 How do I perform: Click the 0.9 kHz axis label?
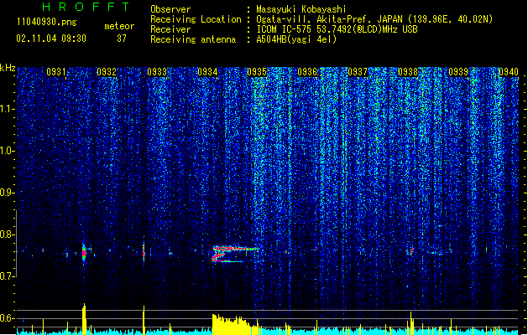click(x=8, y=193)
